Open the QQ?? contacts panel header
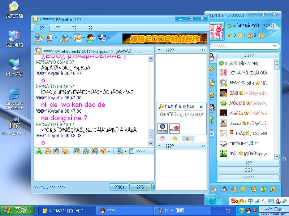The height and width of the screenshot is (216, 289). coord(249,55)
